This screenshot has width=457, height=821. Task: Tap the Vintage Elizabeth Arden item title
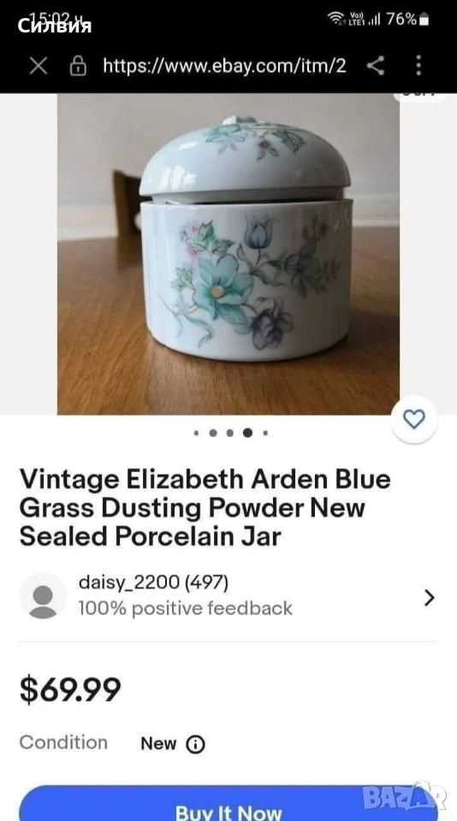(205, 508)
